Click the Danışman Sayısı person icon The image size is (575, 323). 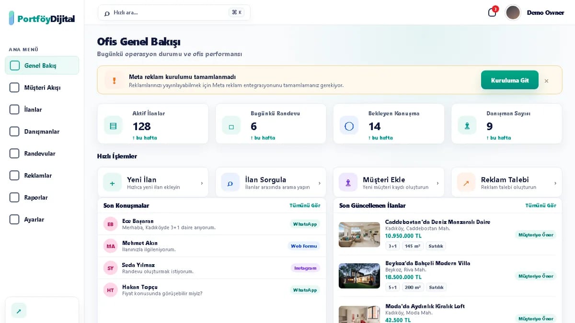point(467,126)
